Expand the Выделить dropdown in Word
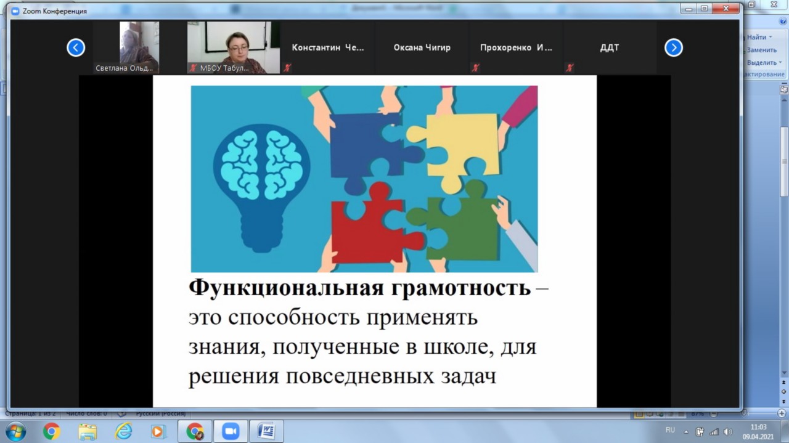Image resolution: width=789 pixels, height=443 pixels. point(780,62)
